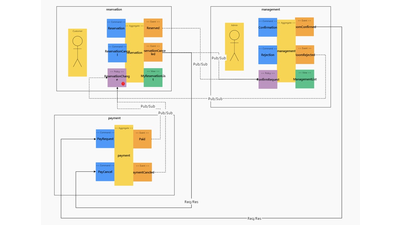Select the ReservationCanceled event sticky
401x225 pixels.
(x=153, y=52)
